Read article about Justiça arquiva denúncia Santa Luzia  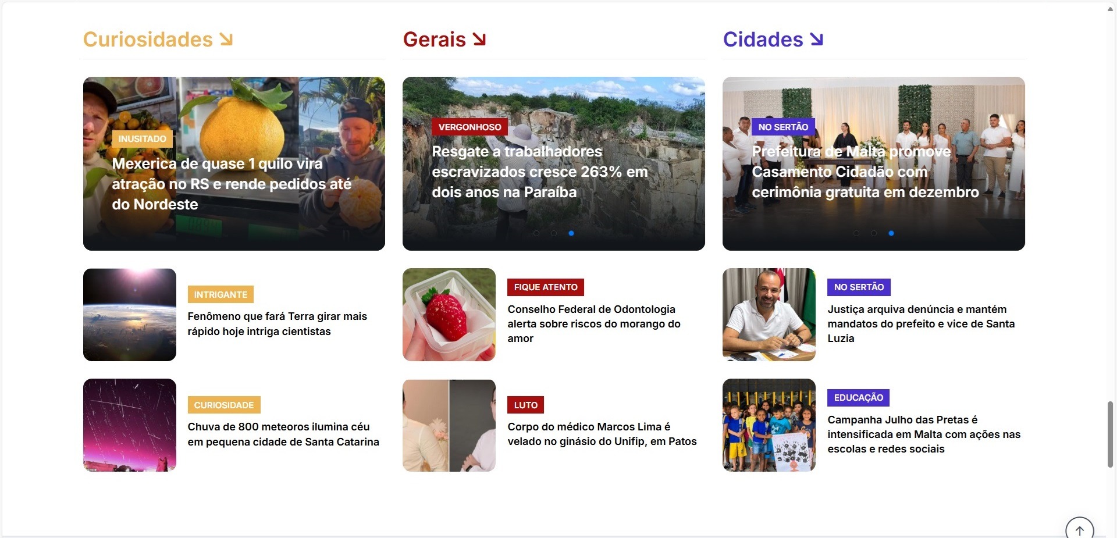click(x=921, y=324)
